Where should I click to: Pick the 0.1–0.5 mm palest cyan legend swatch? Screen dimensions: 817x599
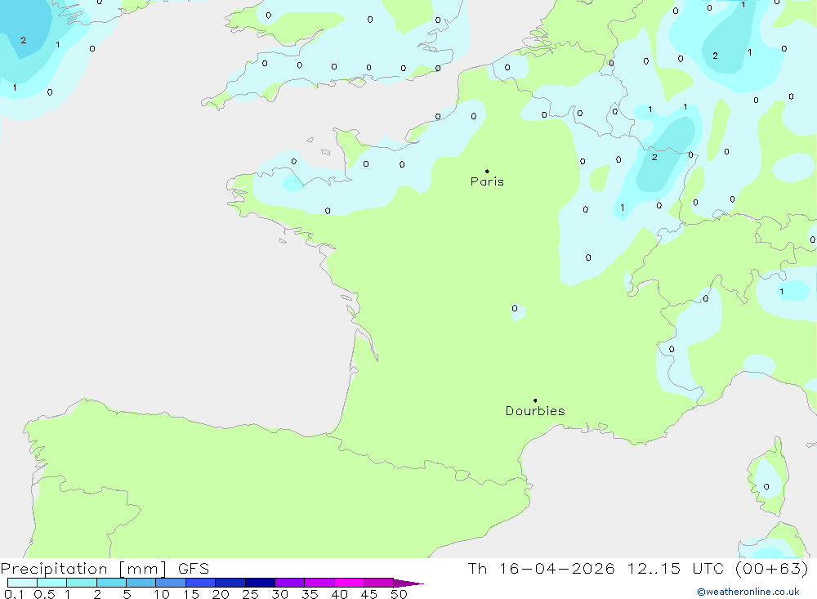(22, 583)
